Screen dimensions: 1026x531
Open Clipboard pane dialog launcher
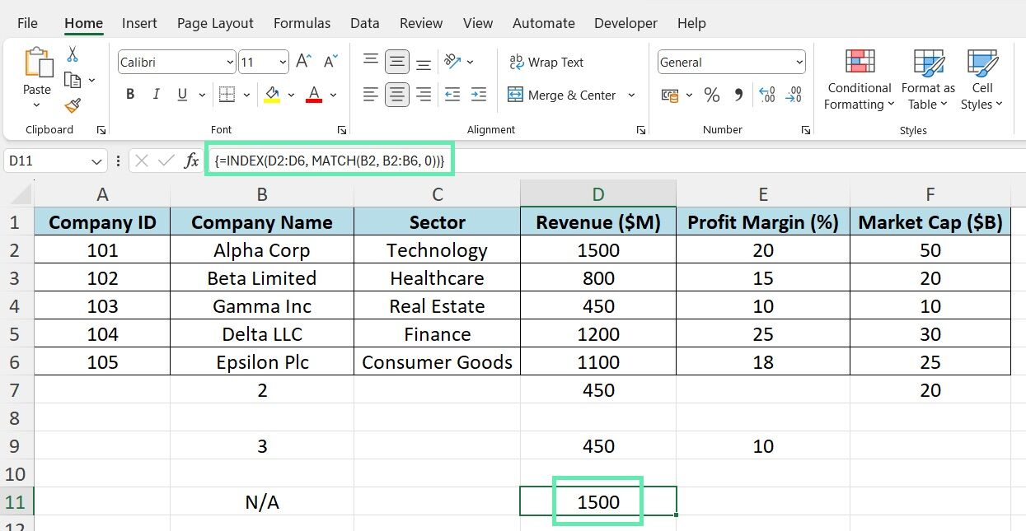(x=101, y=130)
